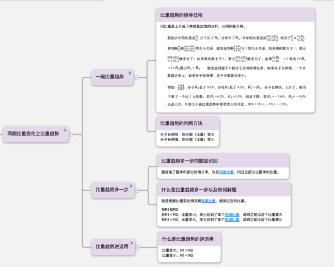This screenshot has height=267, width=334.
Task: Select the 比重趋势的判断方法 card title
Action: [181, 124]
